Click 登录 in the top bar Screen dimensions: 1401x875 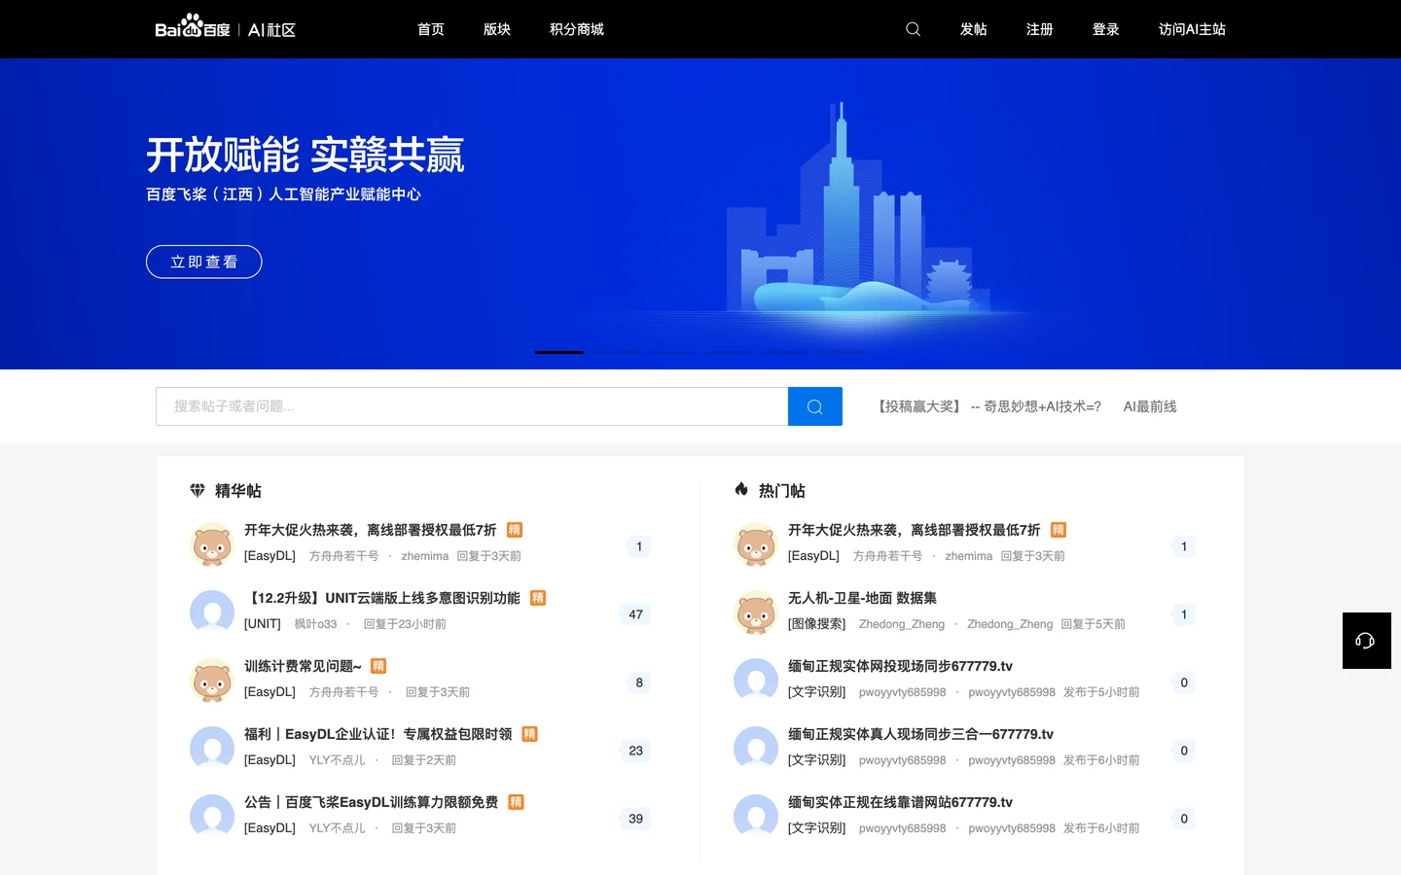pos(1106,29)
